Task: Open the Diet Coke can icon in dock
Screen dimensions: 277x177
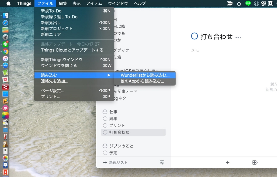Action: tap(5, 137)
